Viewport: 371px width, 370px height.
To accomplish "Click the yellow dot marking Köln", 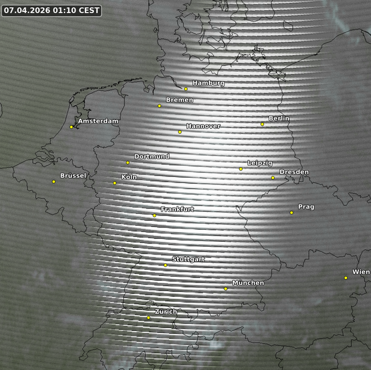I will pos(115,183).
